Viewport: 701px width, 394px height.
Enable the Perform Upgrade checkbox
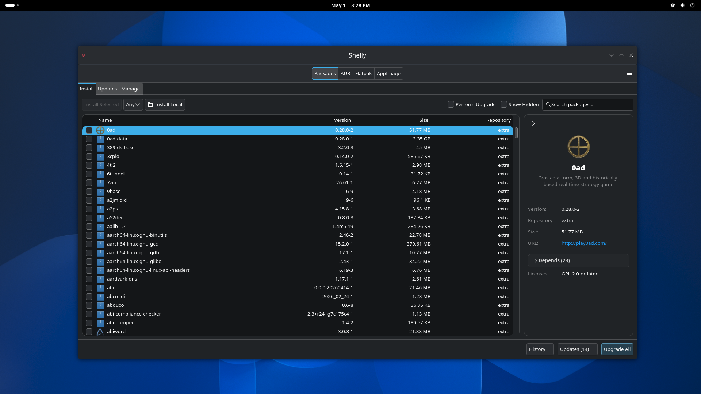(x=451, y=104)
